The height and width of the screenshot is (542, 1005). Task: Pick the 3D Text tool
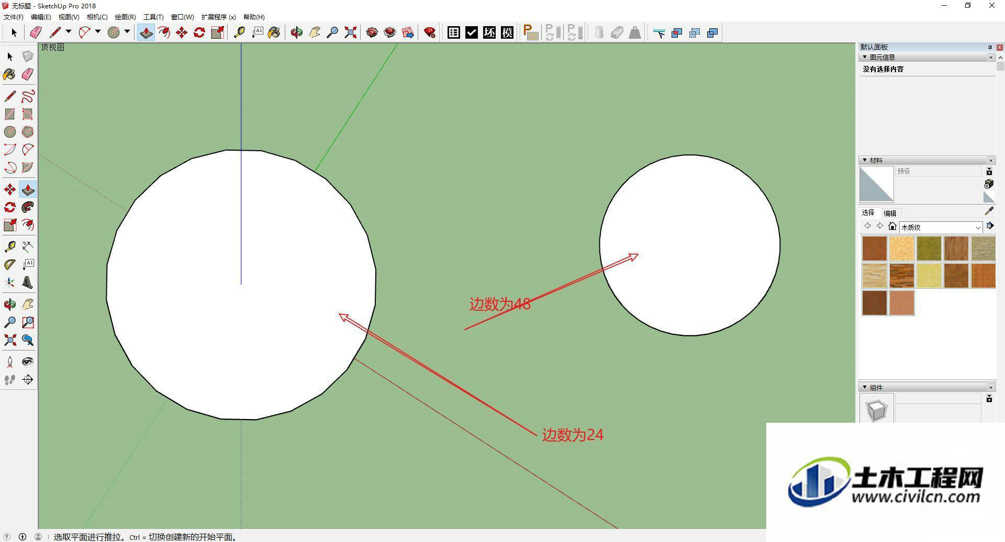tap(28, 283)
